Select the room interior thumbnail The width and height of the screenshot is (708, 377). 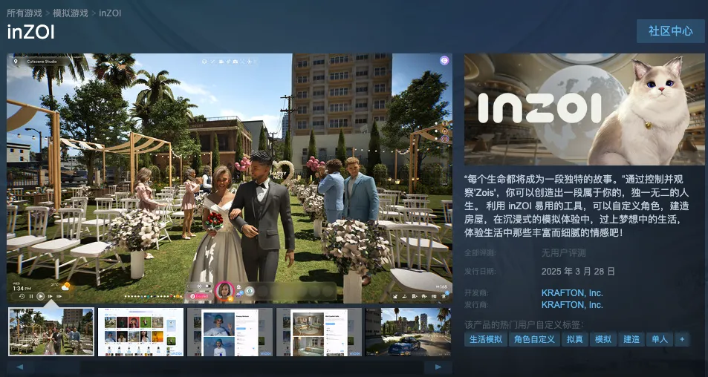point(319,332)
